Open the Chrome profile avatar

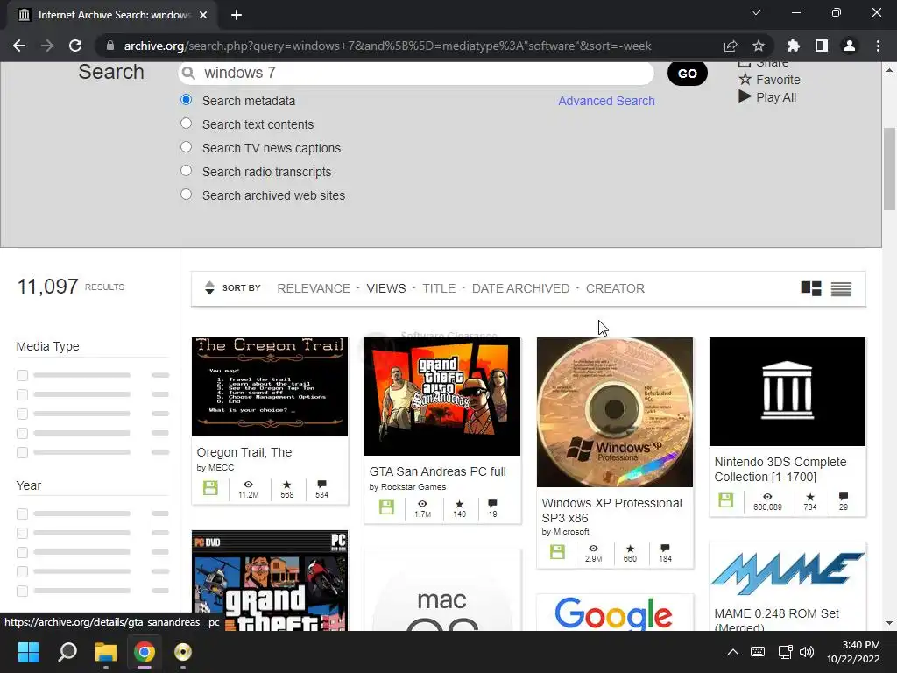[850, 46]
